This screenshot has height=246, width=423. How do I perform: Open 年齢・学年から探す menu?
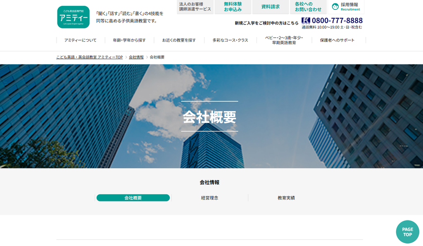(x=129, y=40)
